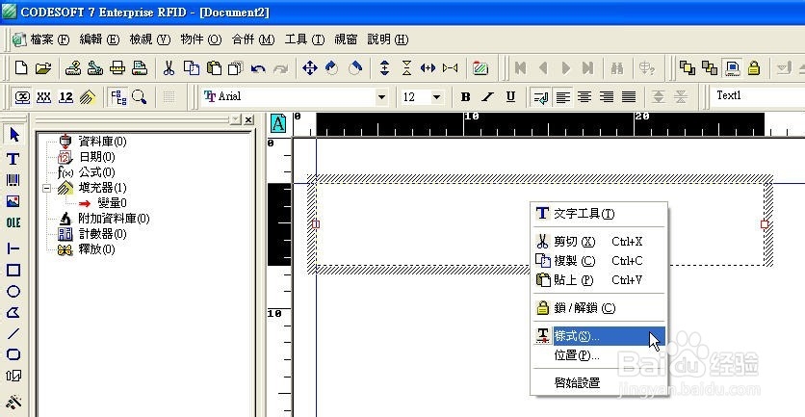
Task: Click the New document icon
Action: pyautogui.click(x=21, y=67)
